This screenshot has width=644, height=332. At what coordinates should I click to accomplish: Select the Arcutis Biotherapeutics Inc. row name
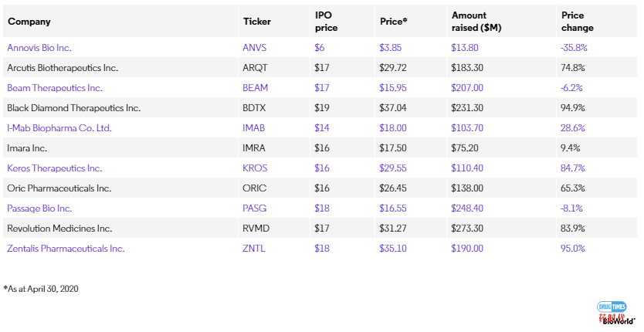[63, 68]
